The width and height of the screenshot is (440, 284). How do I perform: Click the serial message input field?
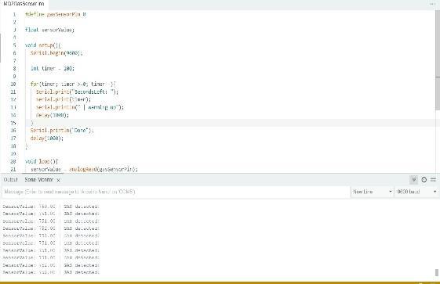(x=176, y=192)
